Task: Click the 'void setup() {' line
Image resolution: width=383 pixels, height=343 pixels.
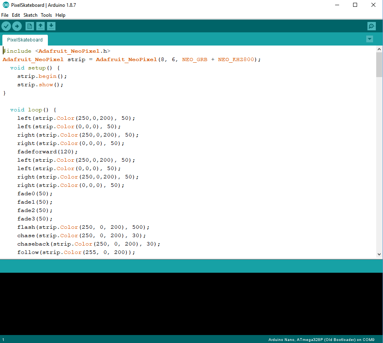Action: (35, 68)
